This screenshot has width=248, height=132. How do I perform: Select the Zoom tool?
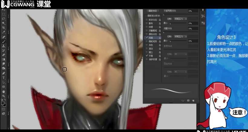point(4,96)
